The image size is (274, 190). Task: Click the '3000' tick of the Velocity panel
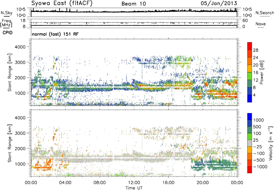20,133
